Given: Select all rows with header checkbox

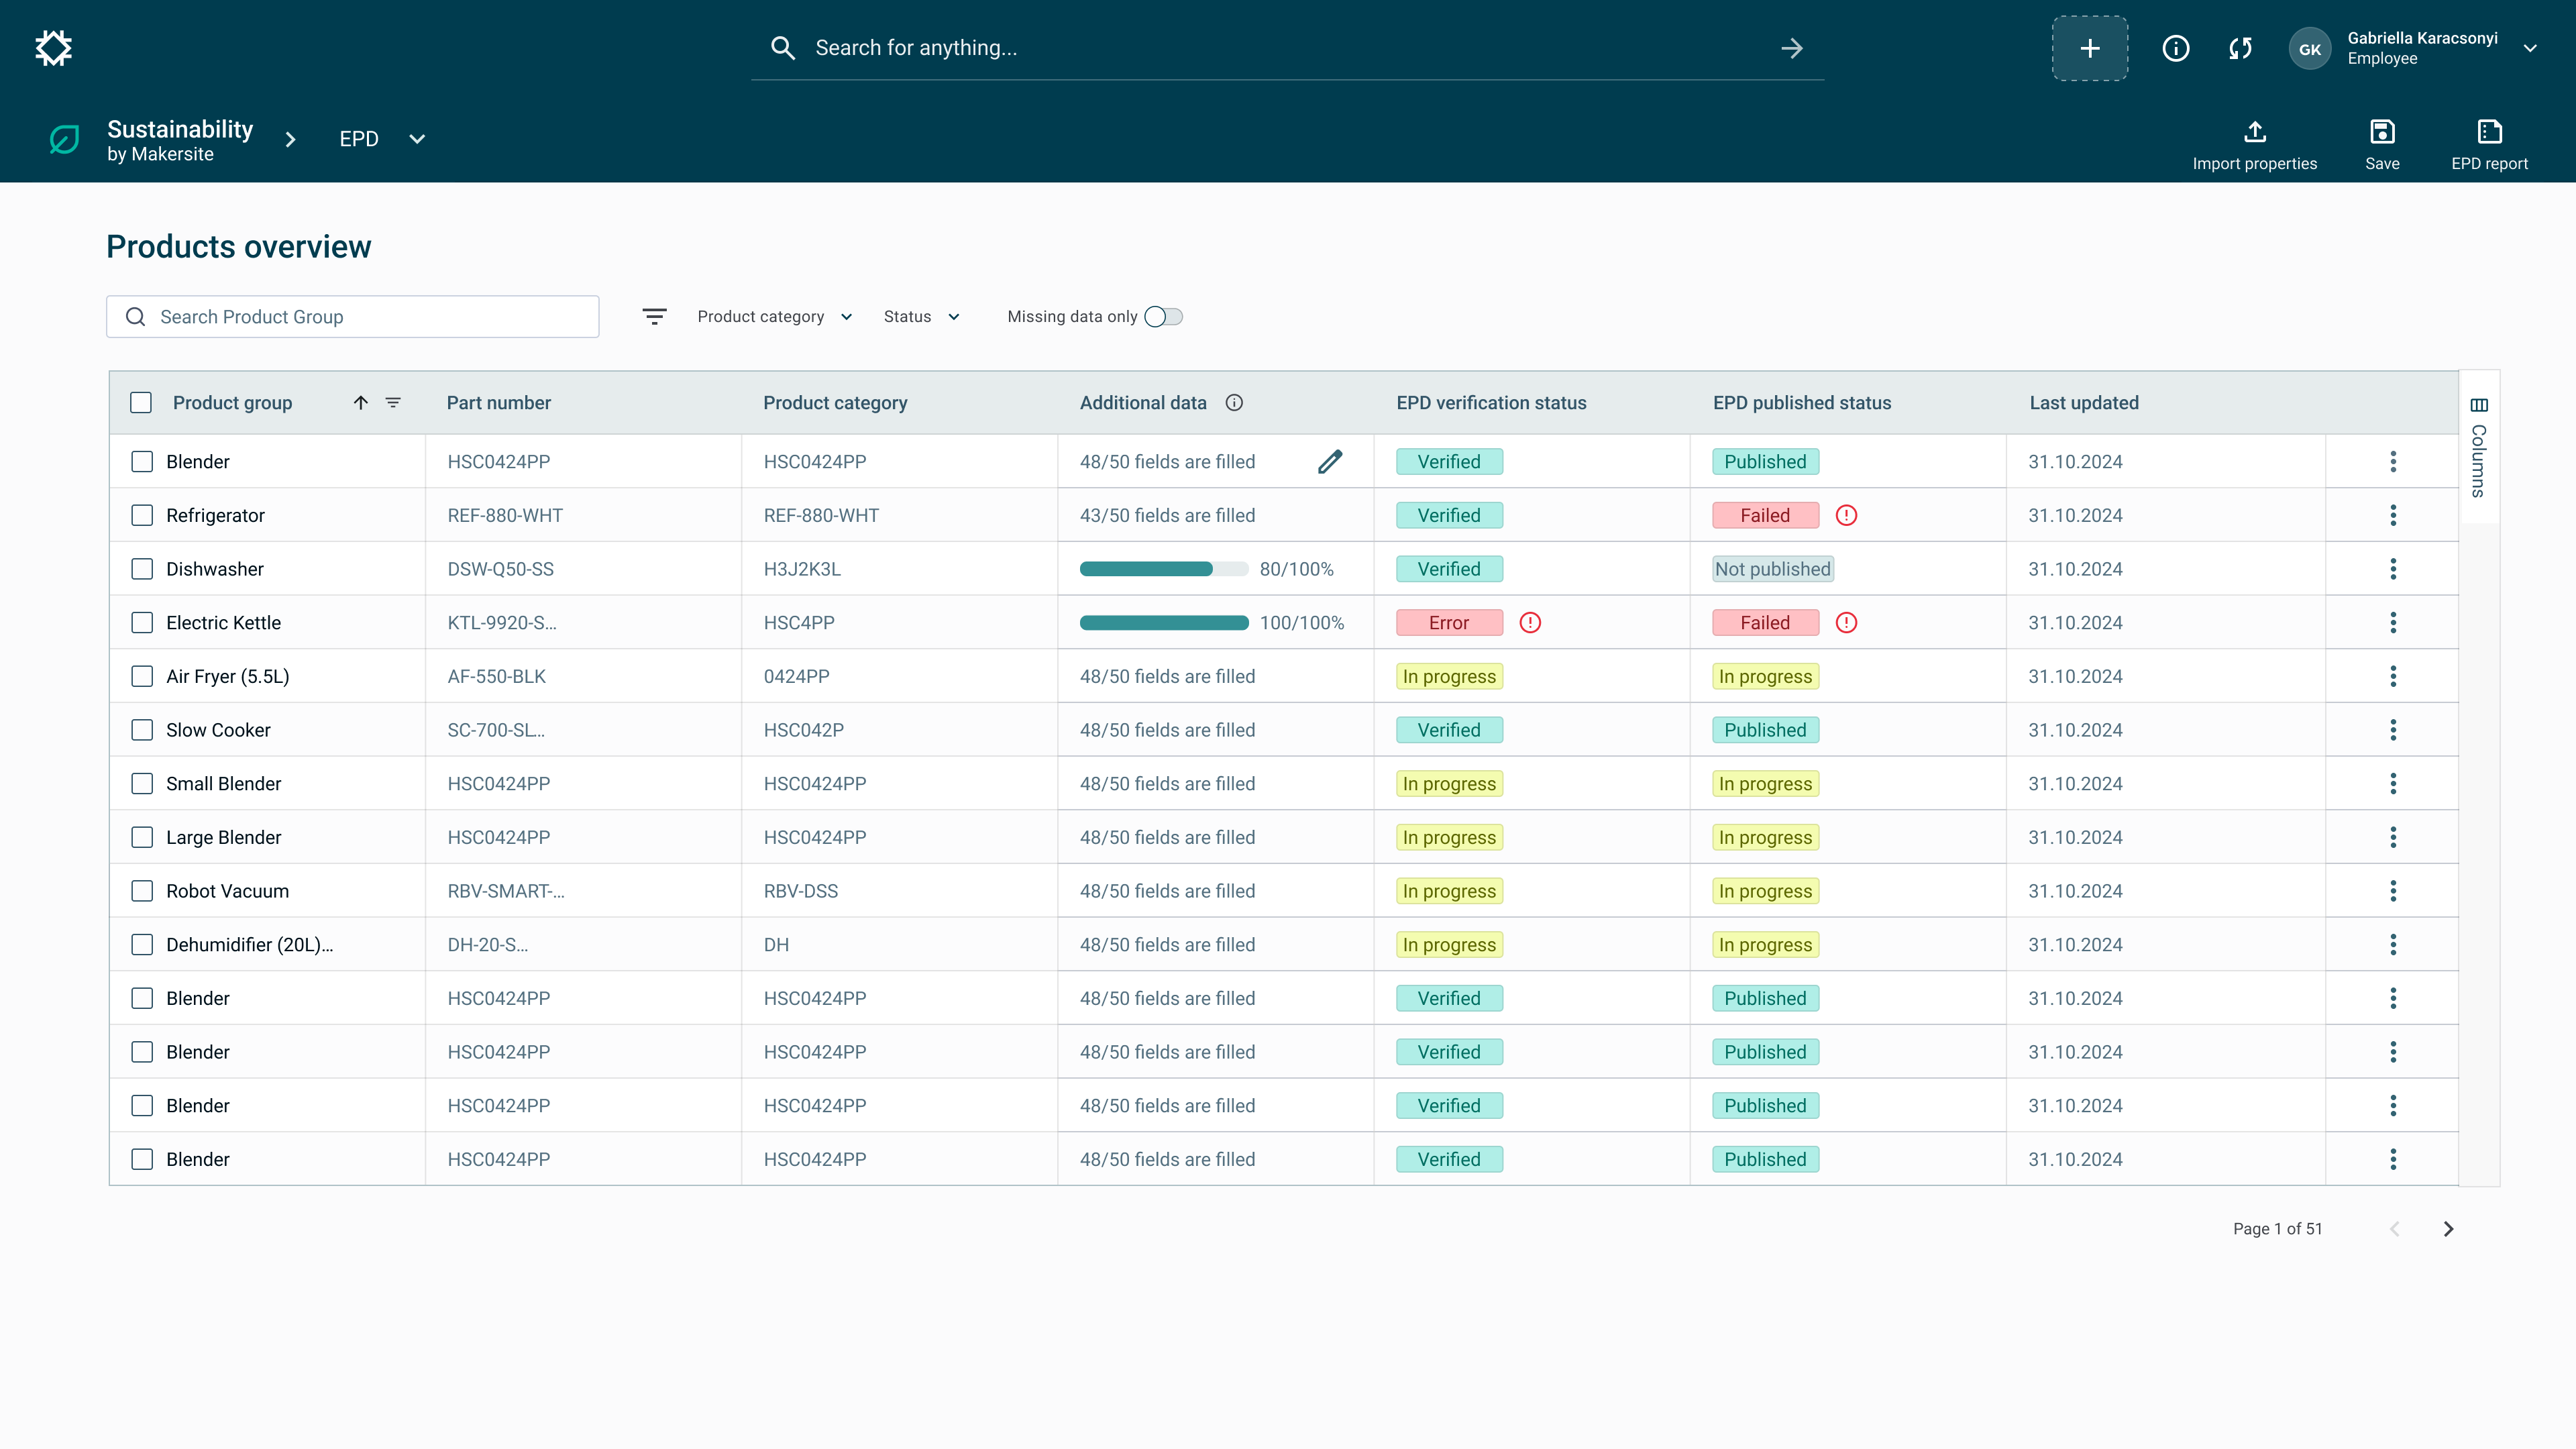Looking at the screenshot, I should [x=141, y=403].
